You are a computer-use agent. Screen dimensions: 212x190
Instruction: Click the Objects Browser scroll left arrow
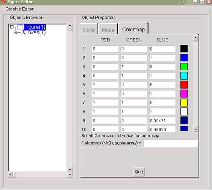pyautogui.click(x=10, y=175)
